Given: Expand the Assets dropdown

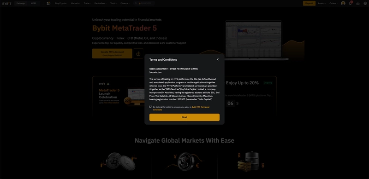Looking at the screenshot, I should click(x=321, y=3).
